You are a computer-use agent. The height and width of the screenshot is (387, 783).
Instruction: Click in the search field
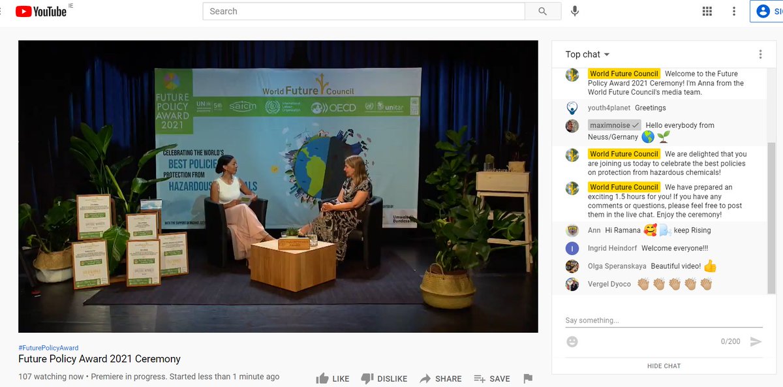pos(363,11)
